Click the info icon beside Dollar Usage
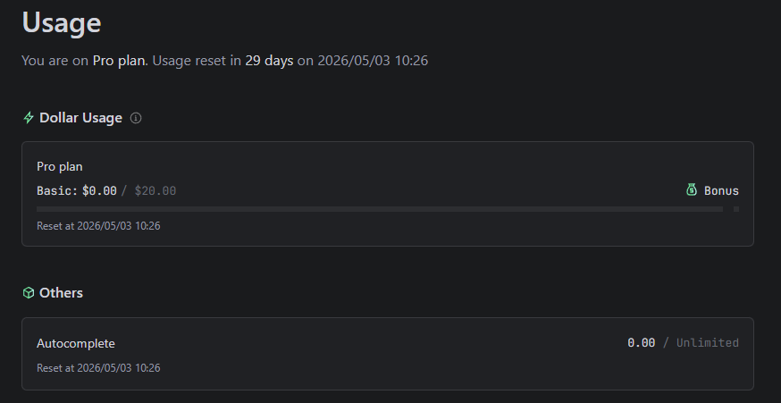The image size is (781, 403). coord(136,118)
